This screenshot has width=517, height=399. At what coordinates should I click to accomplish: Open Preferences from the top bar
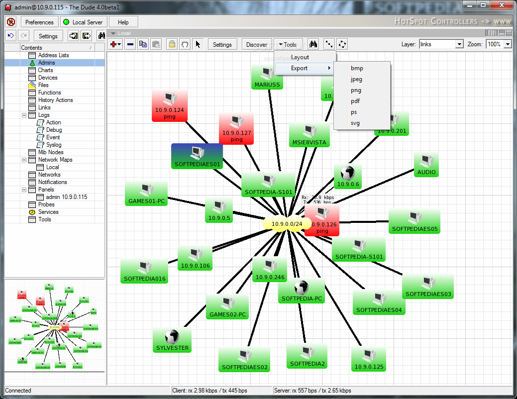tap(39, 21)
